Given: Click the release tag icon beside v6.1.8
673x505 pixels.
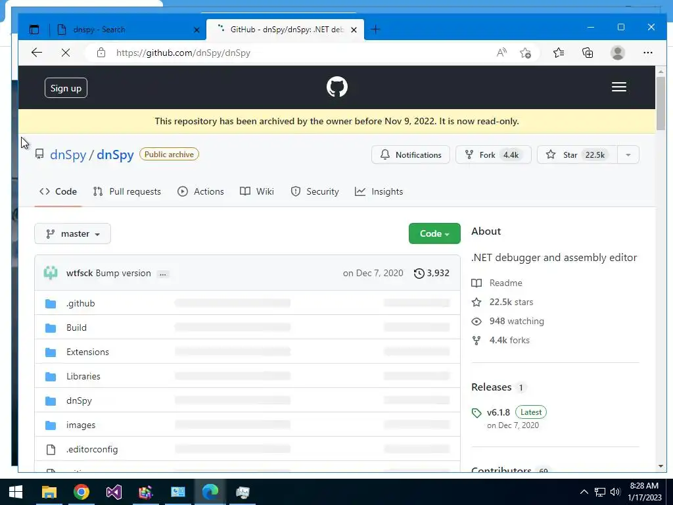Looking at the screenshot, I should point(476,413).
